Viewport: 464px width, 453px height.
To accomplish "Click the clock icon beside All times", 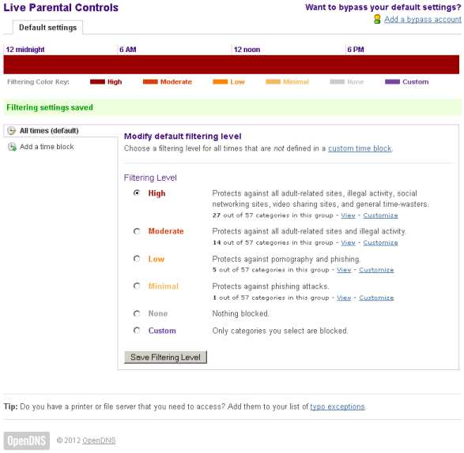I will click(x=12, y=130).
